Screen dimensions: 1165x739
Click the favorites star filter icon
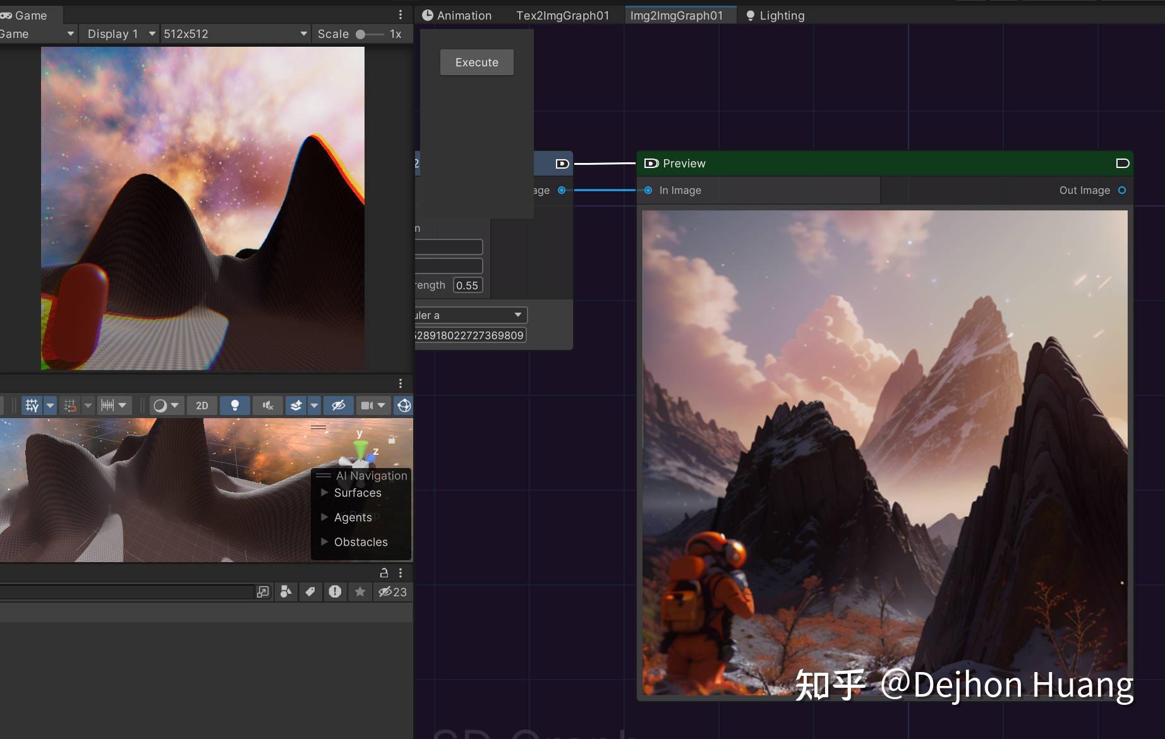[x=359, y=592]
